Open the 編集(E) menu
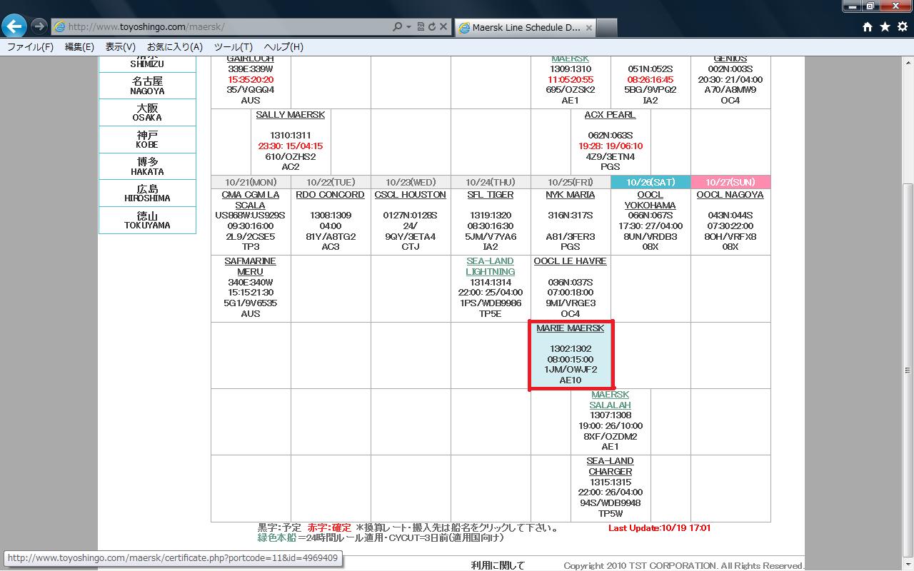914x571 pixels. pos(79,47)
